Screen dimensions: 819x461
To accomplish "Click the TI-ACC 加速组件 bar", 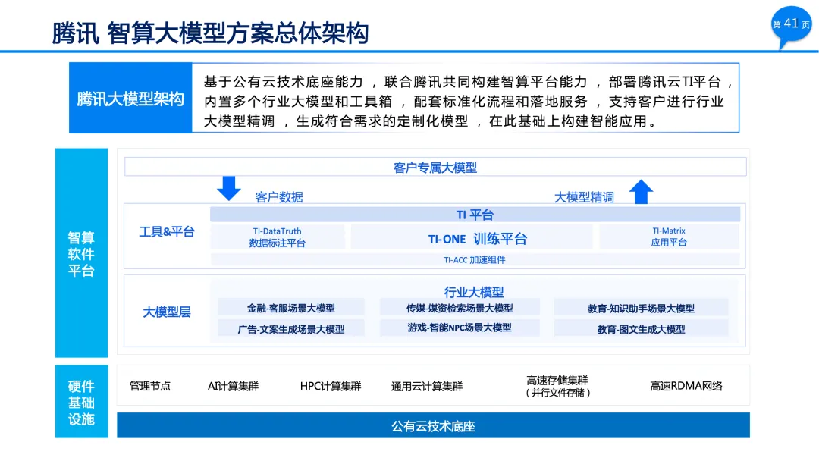I will coord(475,259).
